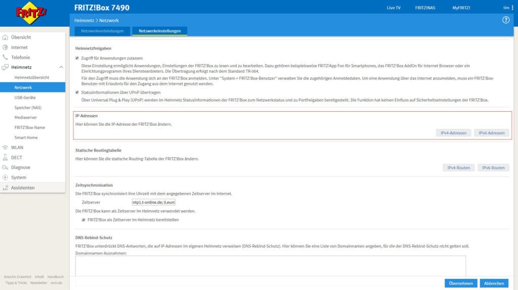Screen dimensions: 518x290
Task: Click the IPv6-Routen button
Action: (493, 168)
